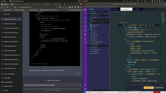Expand public folder in Explorer
The height and width of the screenshot is (93, 166).
click(93, 27)
